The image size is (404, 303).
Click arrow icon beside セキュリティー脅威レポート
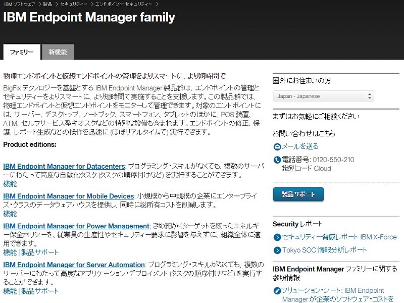coord(277,237)
